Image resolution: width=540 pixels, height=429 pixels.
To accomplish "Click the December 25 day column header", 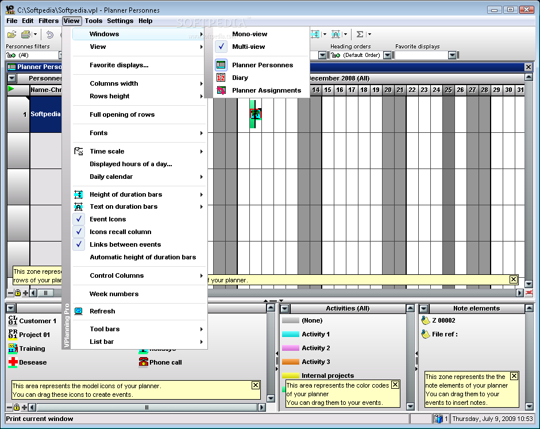I will tap(448, 90).
